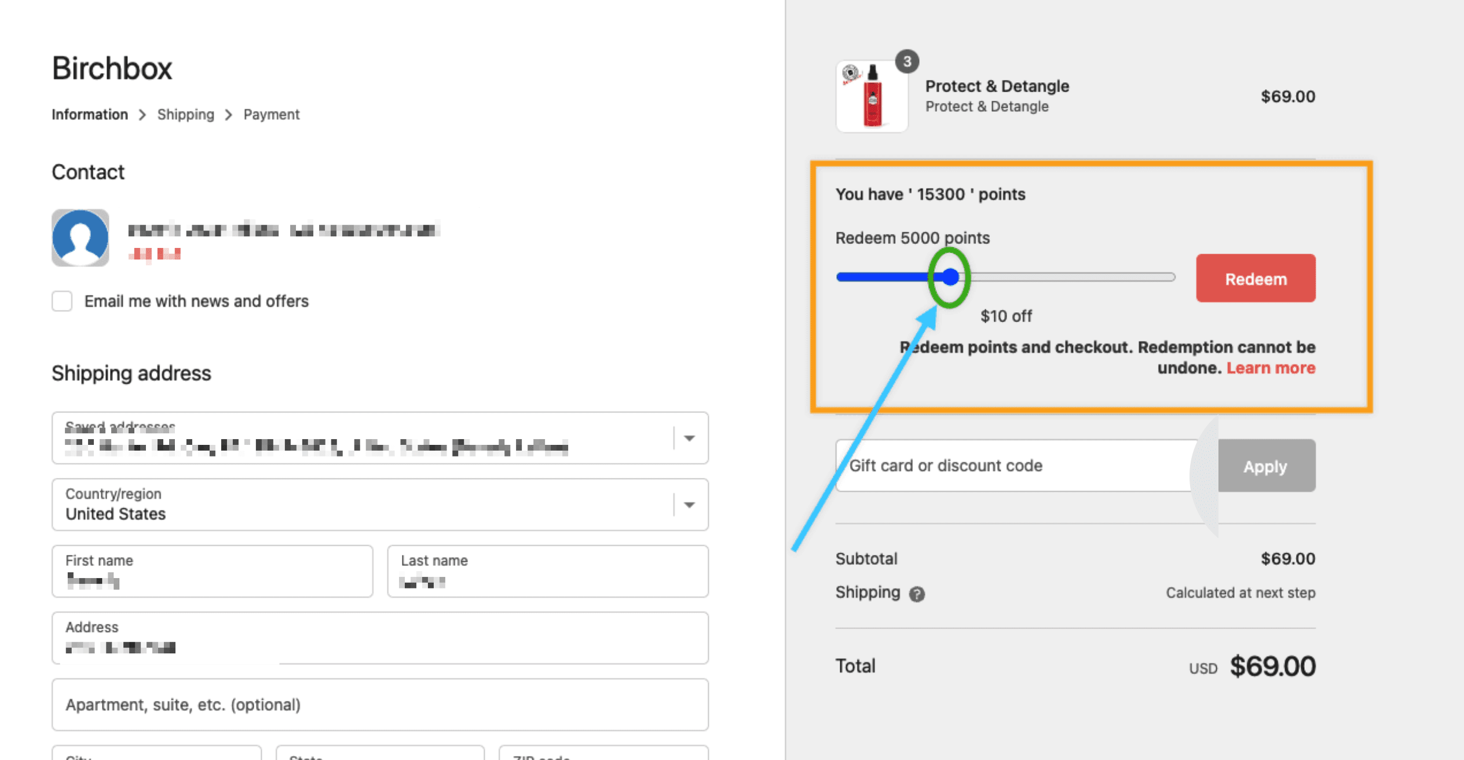Select the Information breadcrumb step
This screenshot has height=760, width=1464.
90,115
